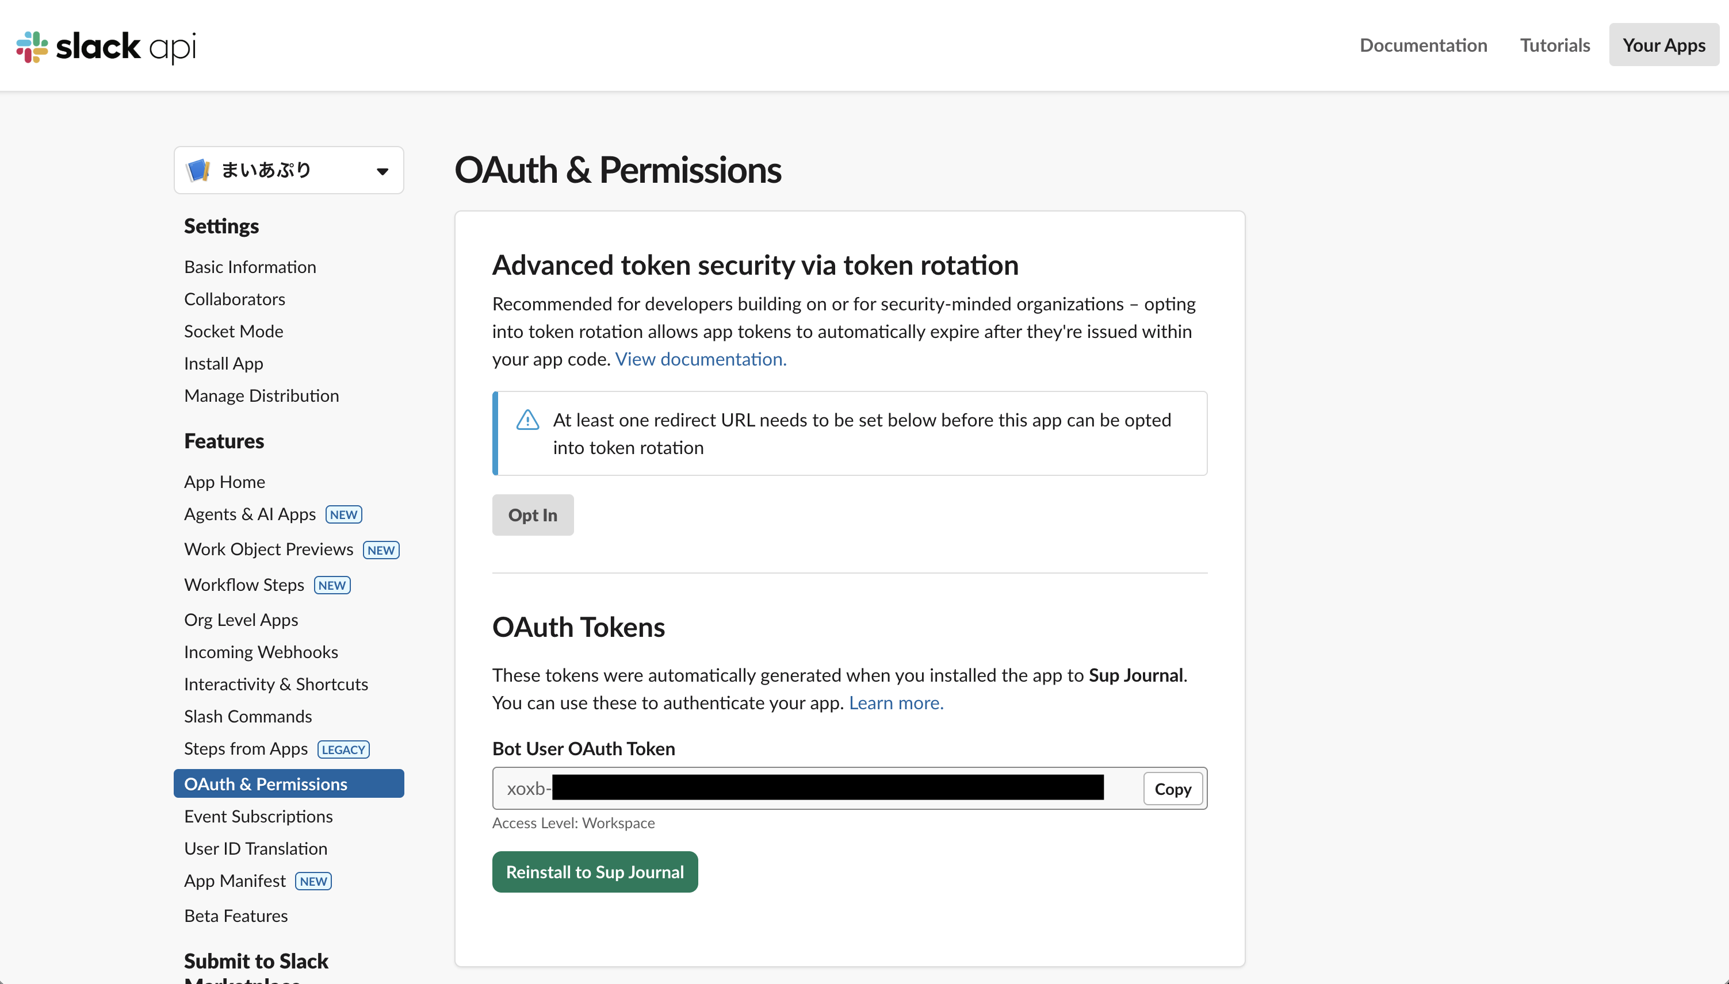Open the View documentation link
1729x984 pixels.
[701, 359]
